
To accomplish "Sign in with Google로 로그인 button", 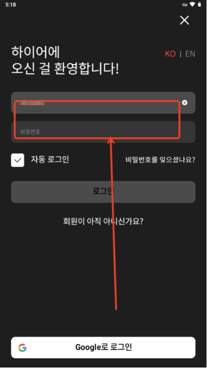I will 103,348.
